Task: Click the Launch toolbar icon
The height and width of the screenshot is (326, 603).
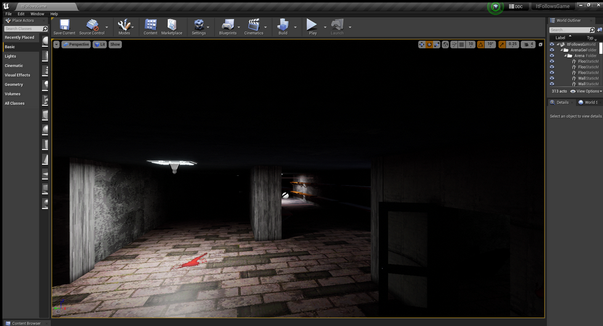Action: click(x=338, y=25)
